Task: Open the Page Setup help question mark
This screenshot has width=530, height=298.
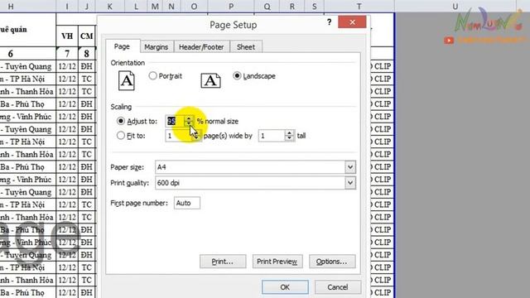Action: click(x=330, y=22)
